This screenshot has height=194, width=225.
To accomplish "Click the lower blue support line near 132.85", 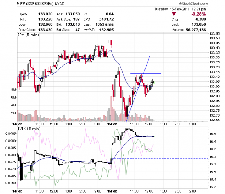I will coord(154,101).
